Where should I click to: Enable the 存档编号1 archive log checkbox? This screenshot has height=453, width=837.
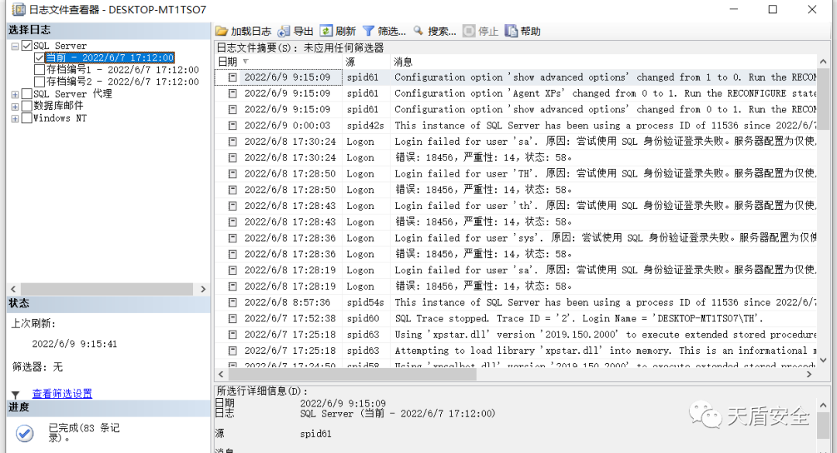pos(40,70)
